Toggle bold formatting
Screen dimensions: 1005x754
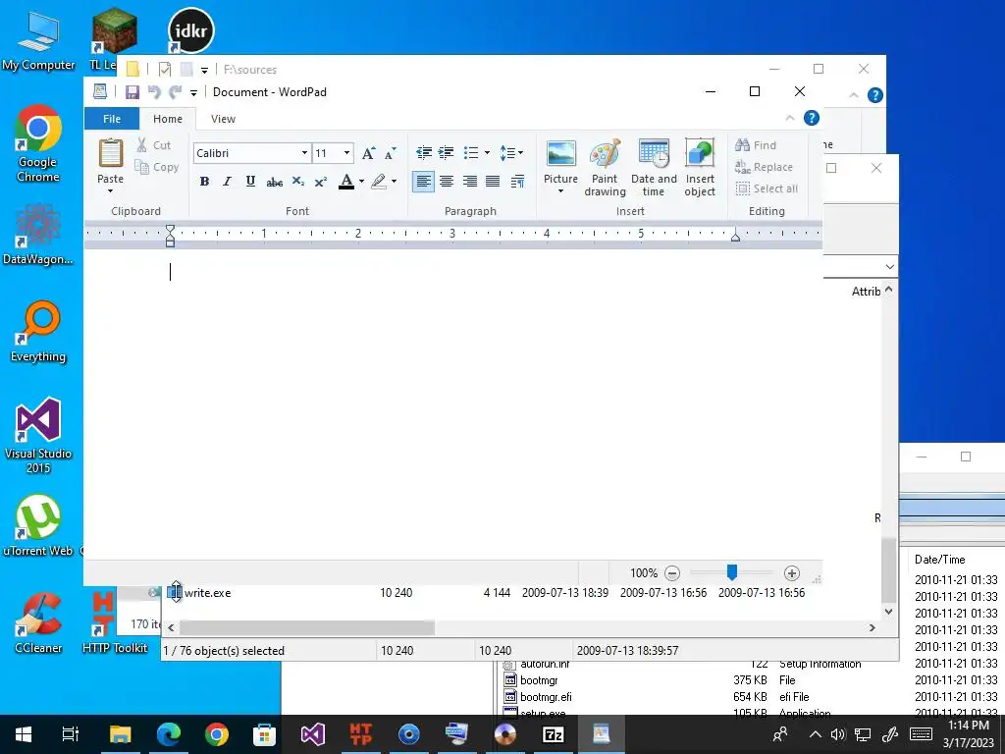click(204, 182)
